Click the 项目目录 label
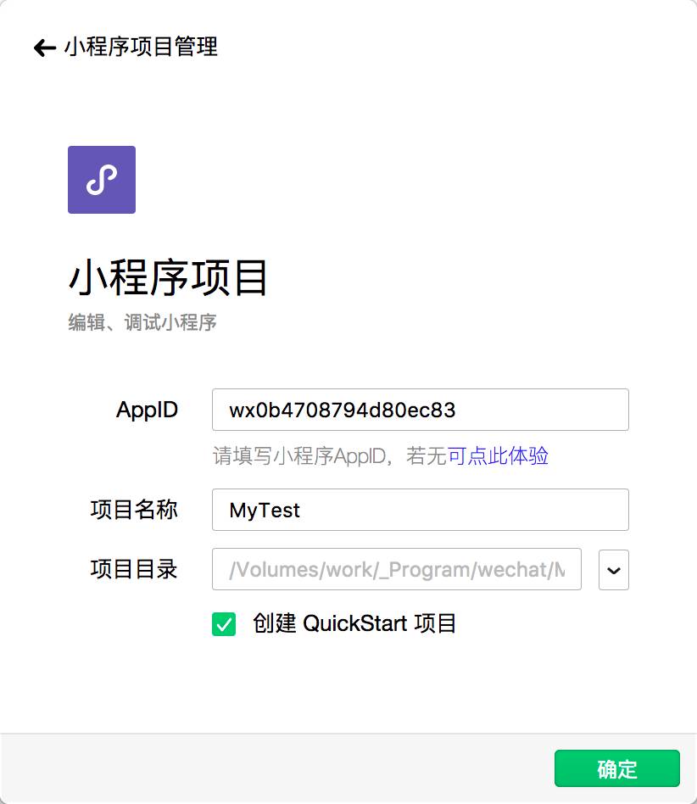 134,569
